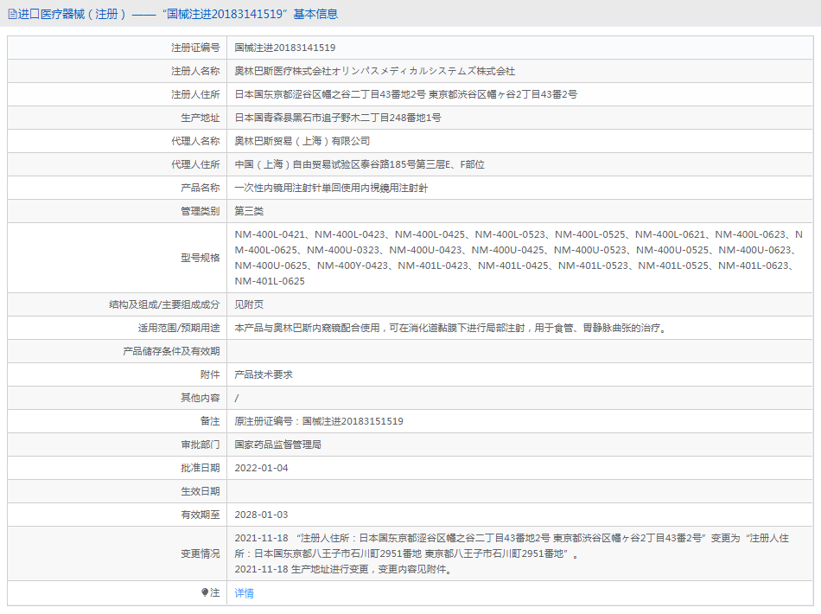The width and height of the screenshot is (821, 614).
Task: Select the expiry date 2028-01-03
Action: (261, 515)
